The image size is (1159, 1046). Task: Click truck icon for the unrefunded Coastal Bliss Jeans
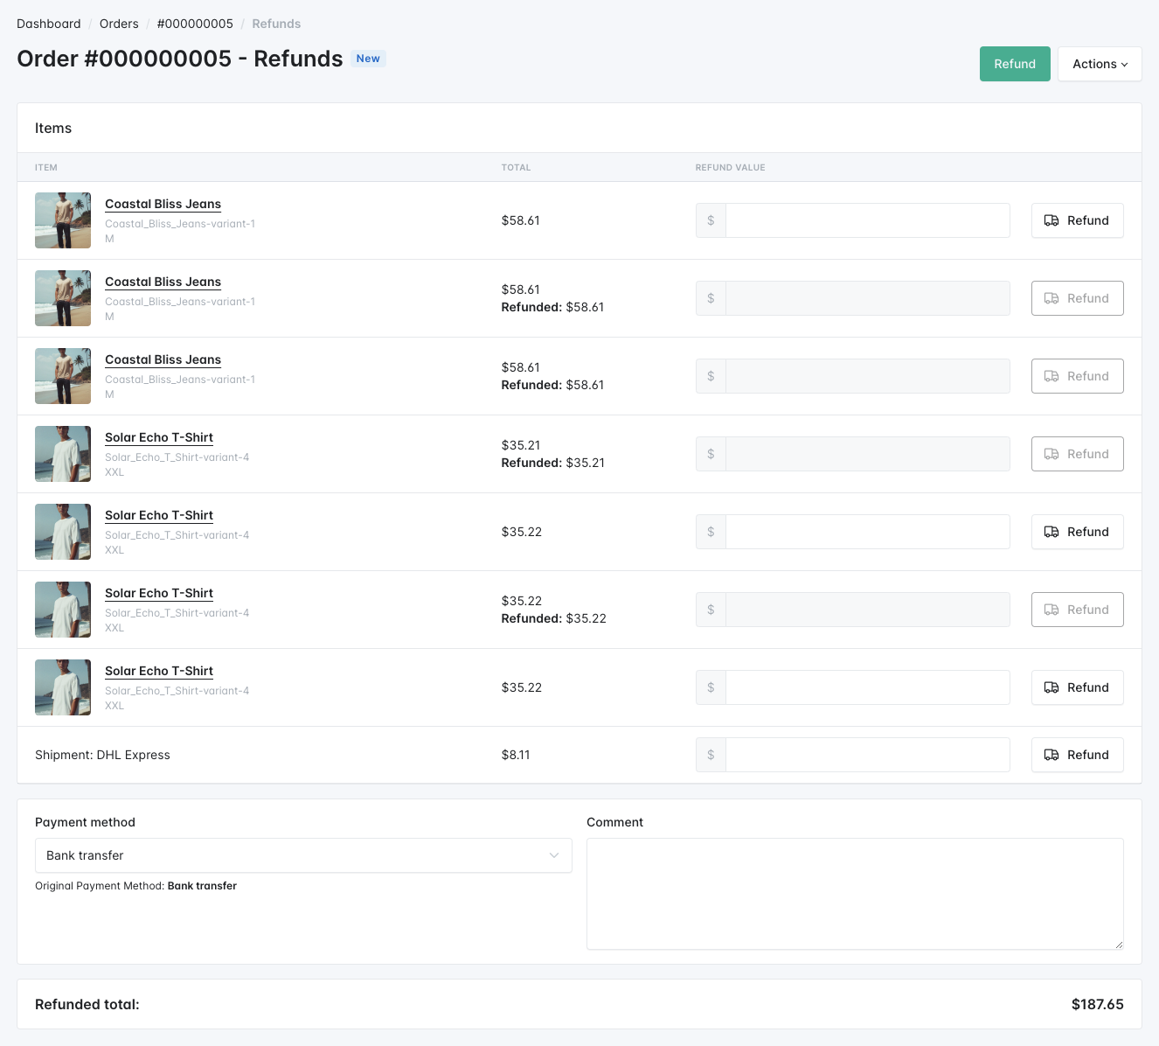click(1051, 220)
